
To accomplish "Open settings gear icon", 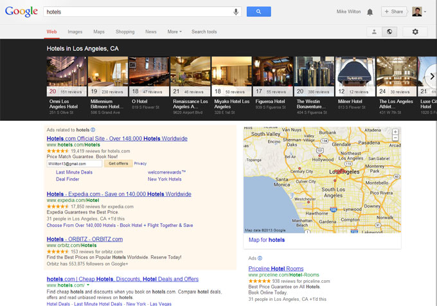I will point(415,32).
